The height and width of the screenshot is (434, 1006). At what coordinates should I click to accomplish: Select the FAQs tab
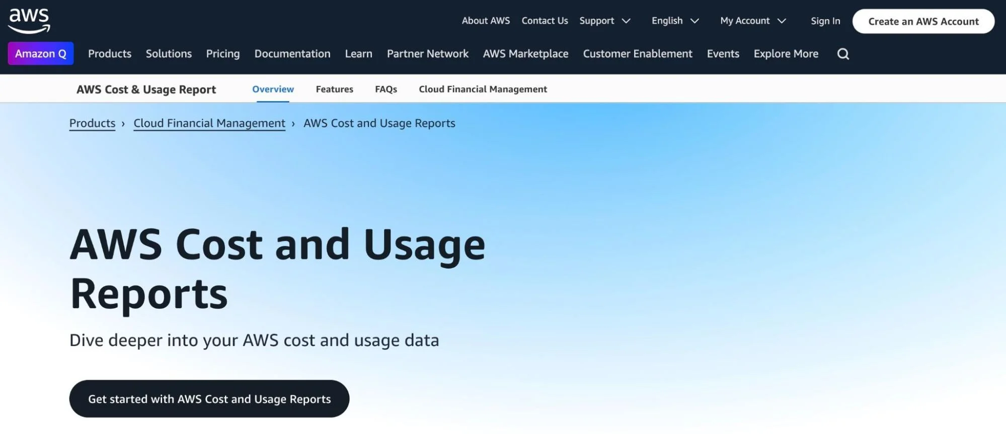386,89
